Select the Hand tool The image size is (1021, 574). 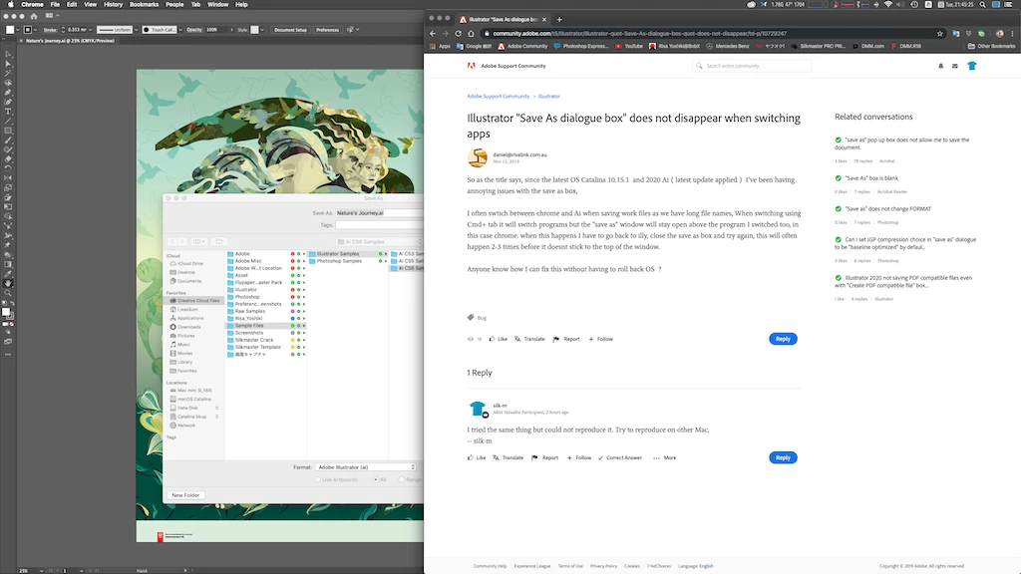pyautogui.click(x=8, y=284)
